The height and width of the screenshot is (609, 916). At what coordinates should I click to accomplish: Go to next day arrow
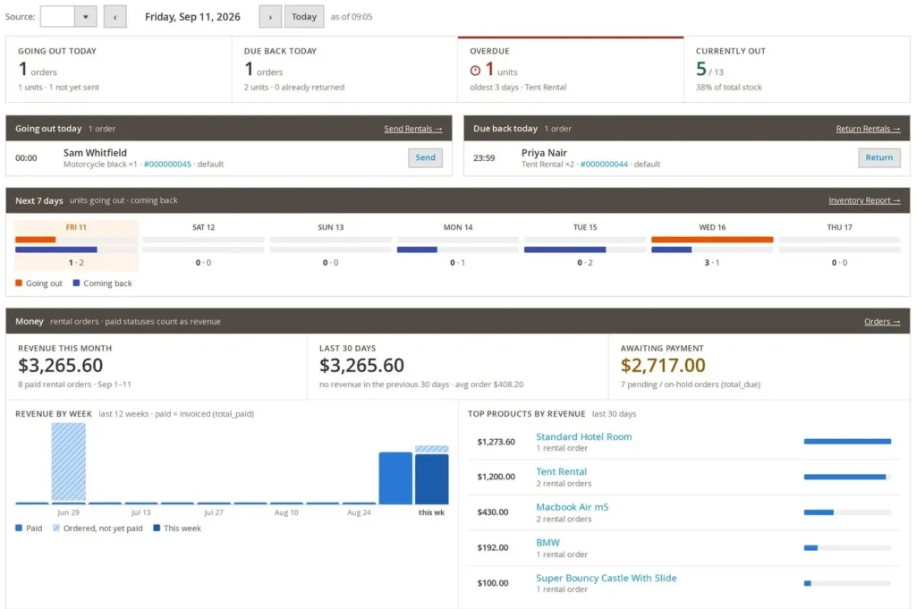(270, 16)
